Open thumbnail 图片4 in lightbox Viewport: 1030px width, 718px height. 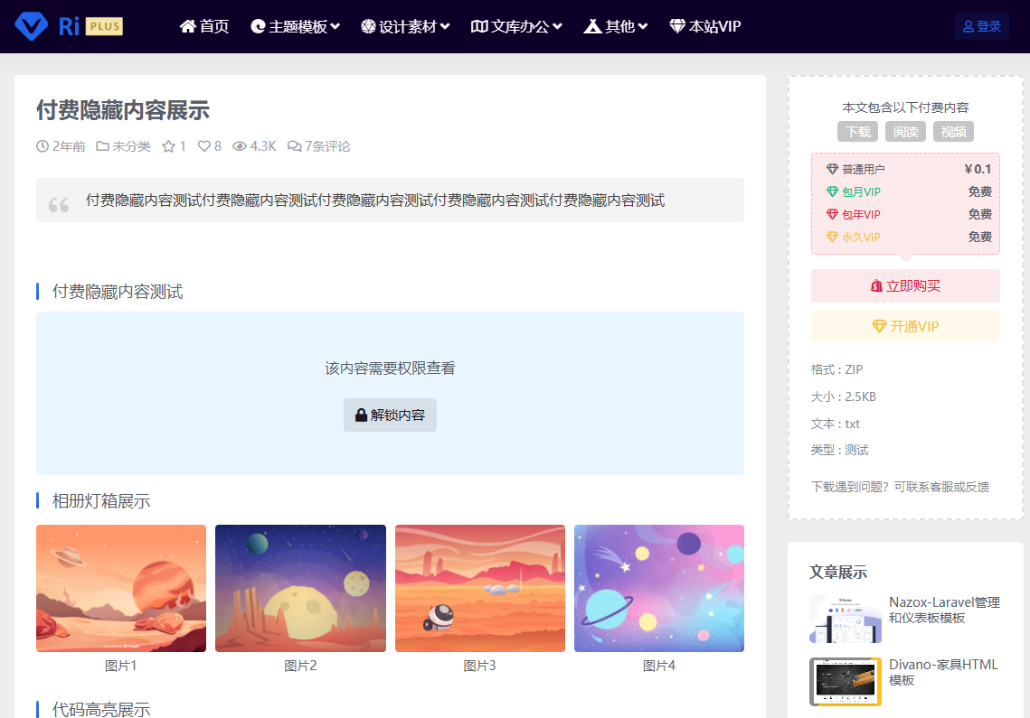[x=659, y=588]
